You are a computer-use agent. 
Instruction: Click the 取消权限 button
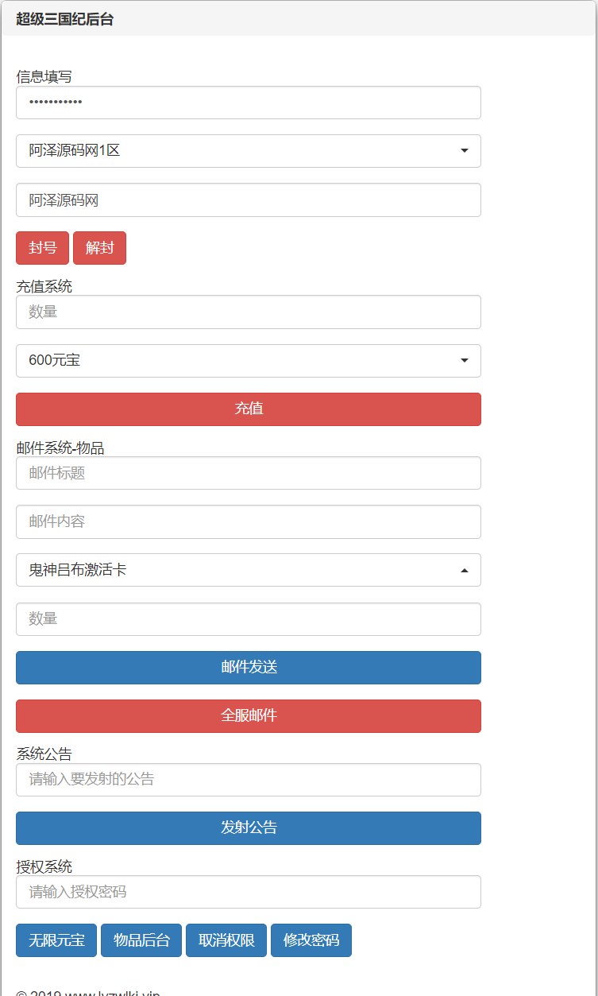[226, 940]
